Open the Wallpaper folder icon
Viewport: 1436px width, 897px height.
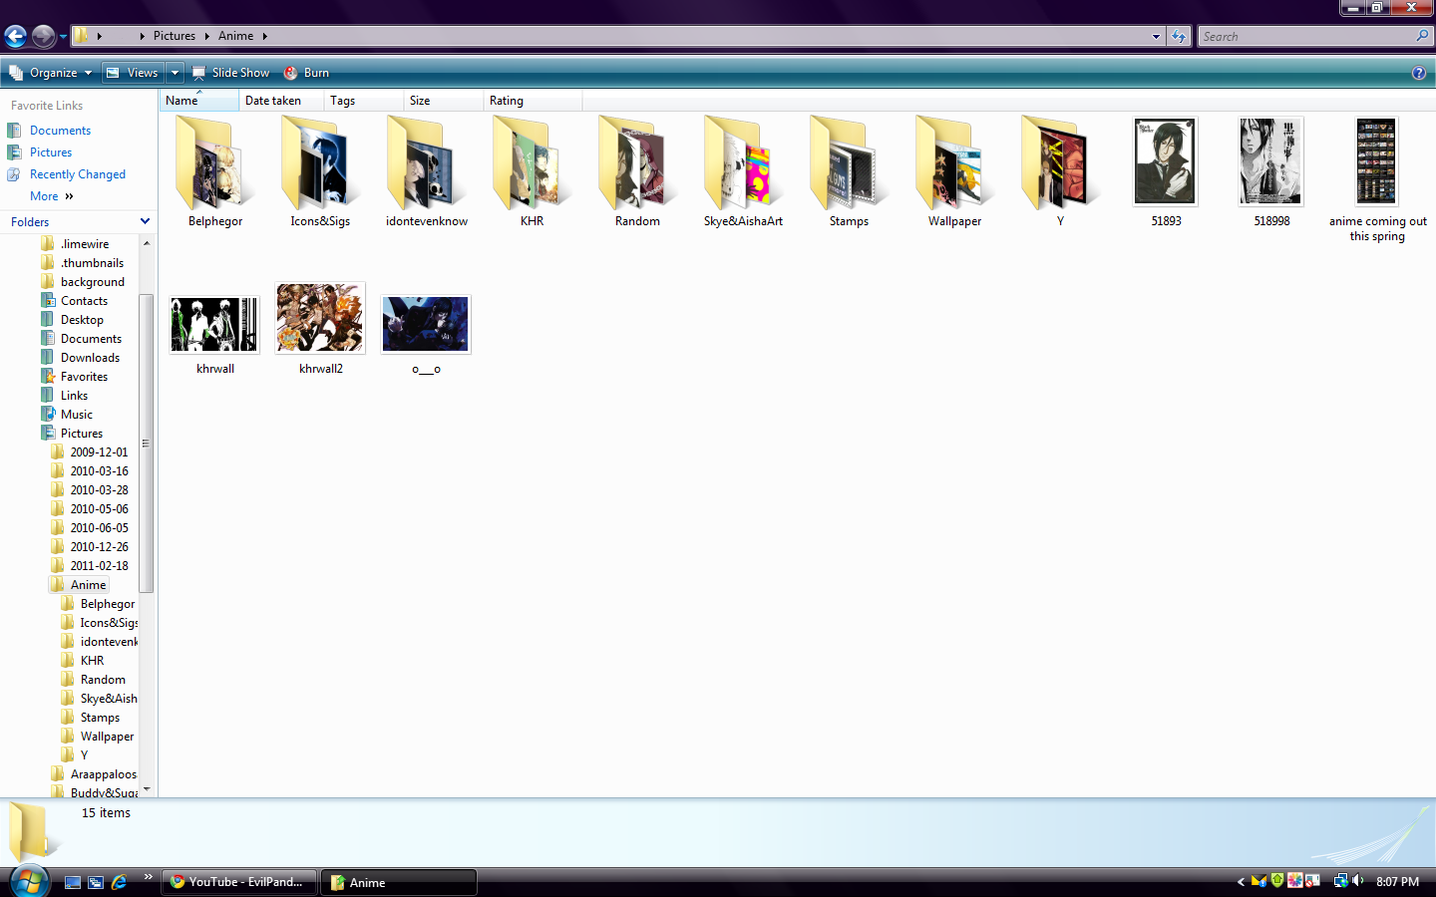tap(954, 161)
